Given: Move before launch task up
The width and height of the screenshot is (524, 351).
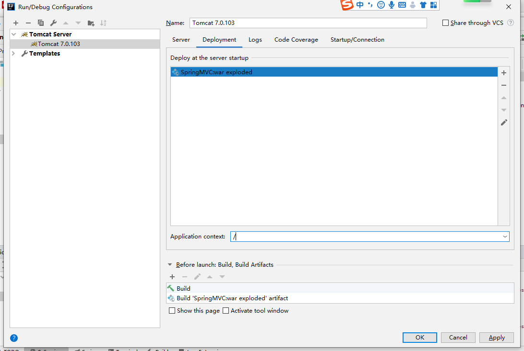Looking at the screenshot, I should click(210, 277).
